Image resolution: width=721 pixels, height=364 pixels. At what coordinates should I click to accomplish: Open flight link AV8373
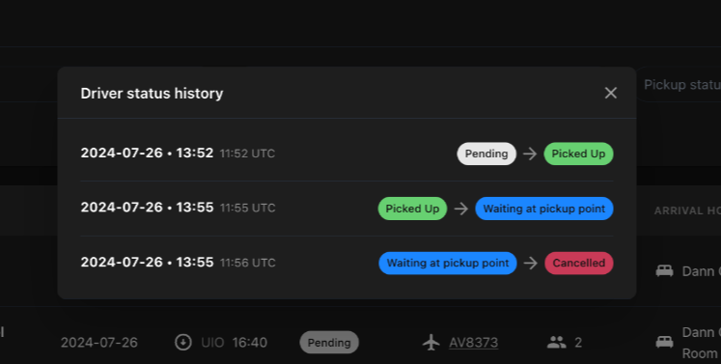[473, 343]
